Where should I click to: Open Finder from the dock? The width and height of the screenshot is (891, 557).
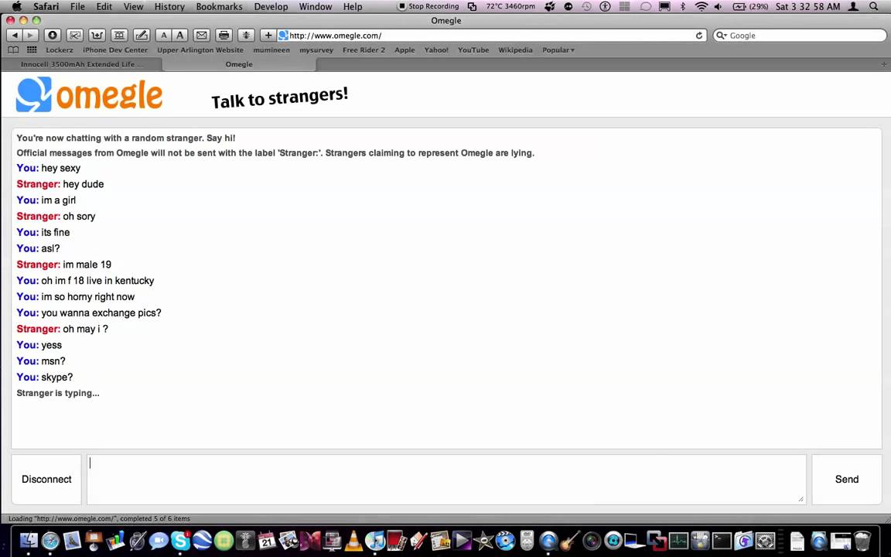pos(29,541)
